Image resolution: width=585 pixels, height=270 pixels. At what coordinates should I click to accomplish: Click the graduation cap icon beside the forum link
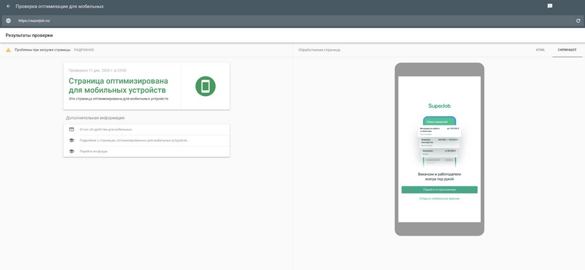point(71,151)
